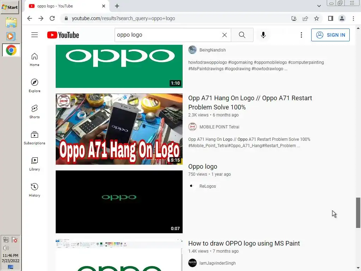
Task: Click the IamJagvinderSingh channel avatar
Action: (192, 263)
